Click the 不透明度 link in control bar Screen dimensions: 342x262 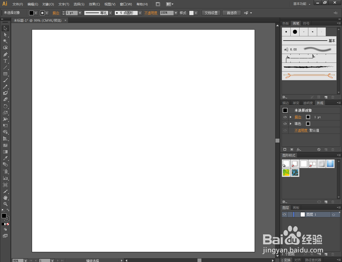(151, 13)
